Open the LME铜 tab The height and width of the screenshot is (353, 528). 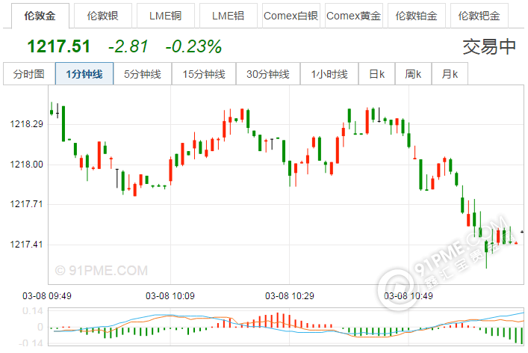click(x=165, y=16)
